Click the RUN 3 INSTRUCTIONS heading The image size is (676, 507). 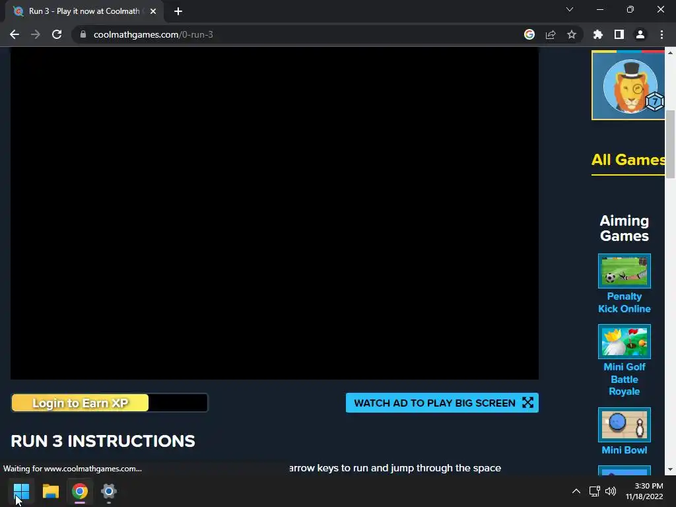tap(103, 441)
